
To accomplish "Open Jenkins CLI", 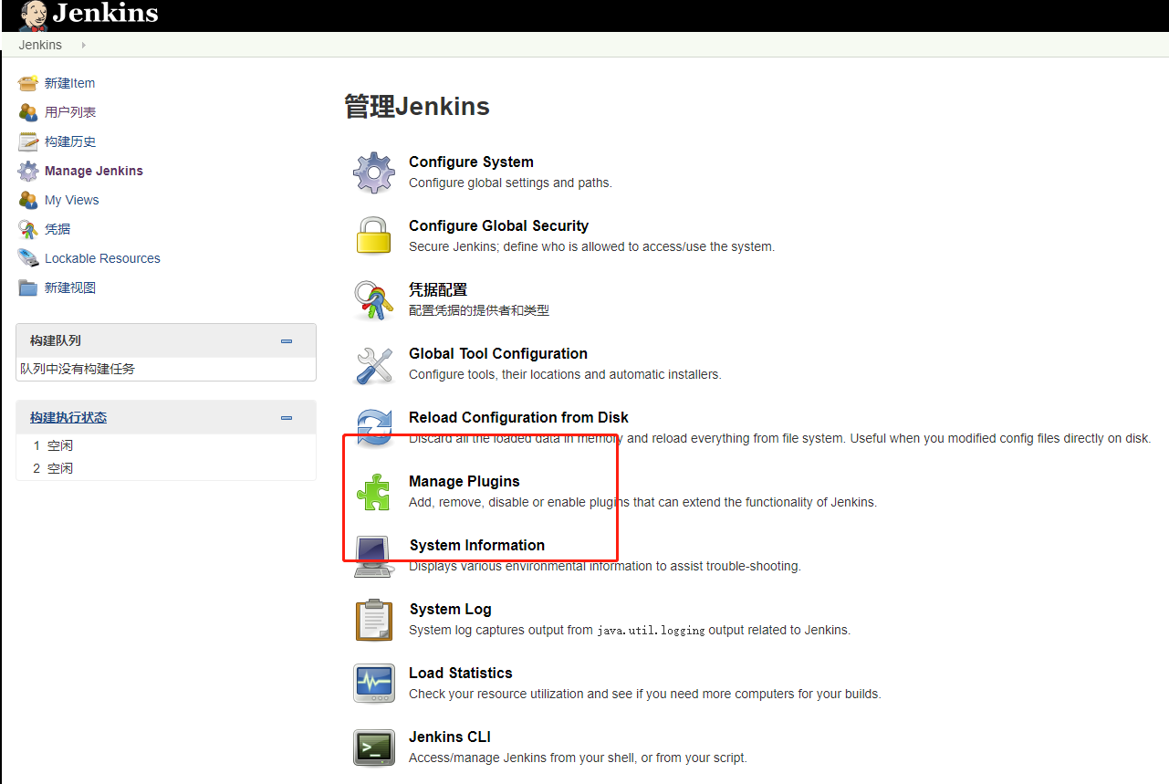I will tap(450, 737).
